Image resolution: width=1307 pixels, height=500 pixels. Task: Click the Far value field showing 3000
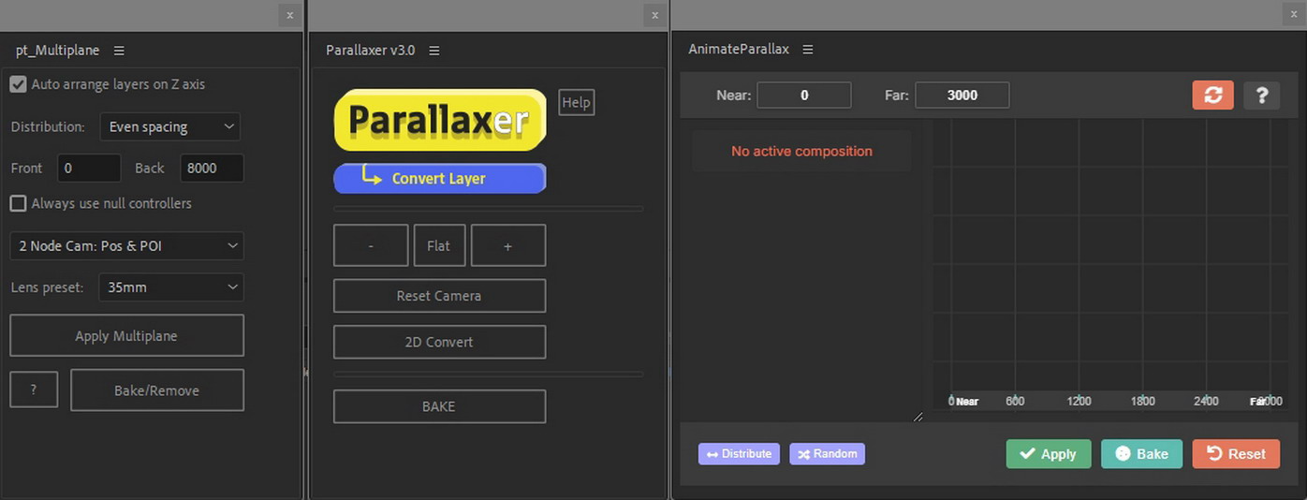pyautogui.click(x=962, y=95)
